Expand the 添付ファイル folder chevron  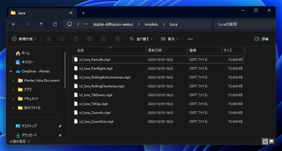[13, 108]
